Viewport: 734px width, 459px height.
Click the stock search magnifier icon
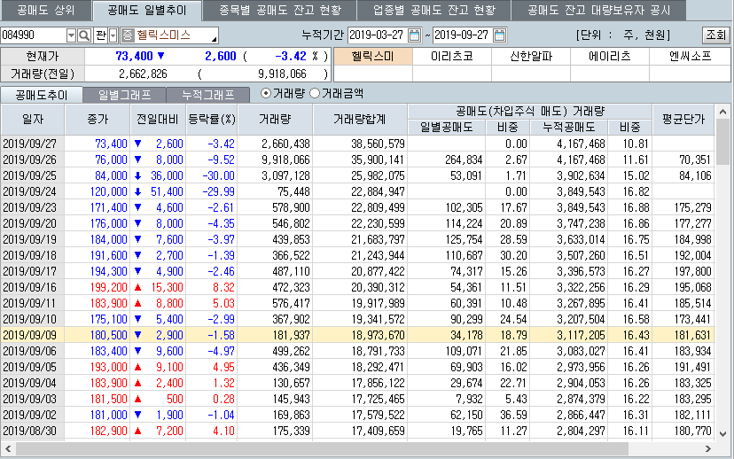pos(84,35)
